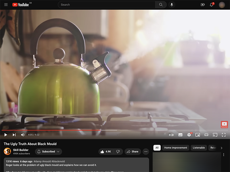Image resolution: width=230 pixels, height=172 pixels.
Task: Click the Subscribe watermark on the video
Action: 224,124
